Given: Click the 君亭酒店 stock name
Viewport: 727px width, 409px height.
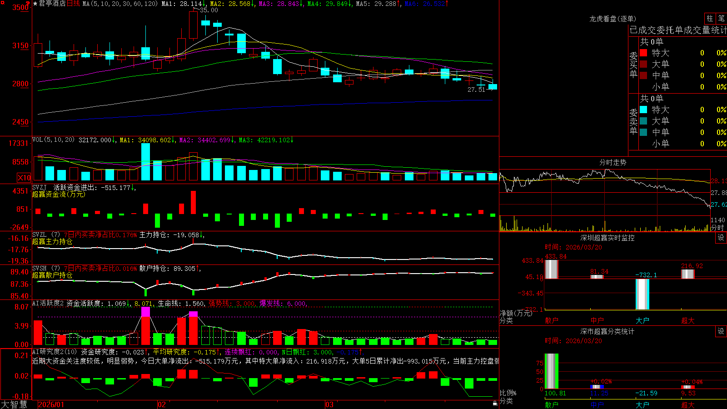Looking at the screenshot, I should (x=52, y=4).
